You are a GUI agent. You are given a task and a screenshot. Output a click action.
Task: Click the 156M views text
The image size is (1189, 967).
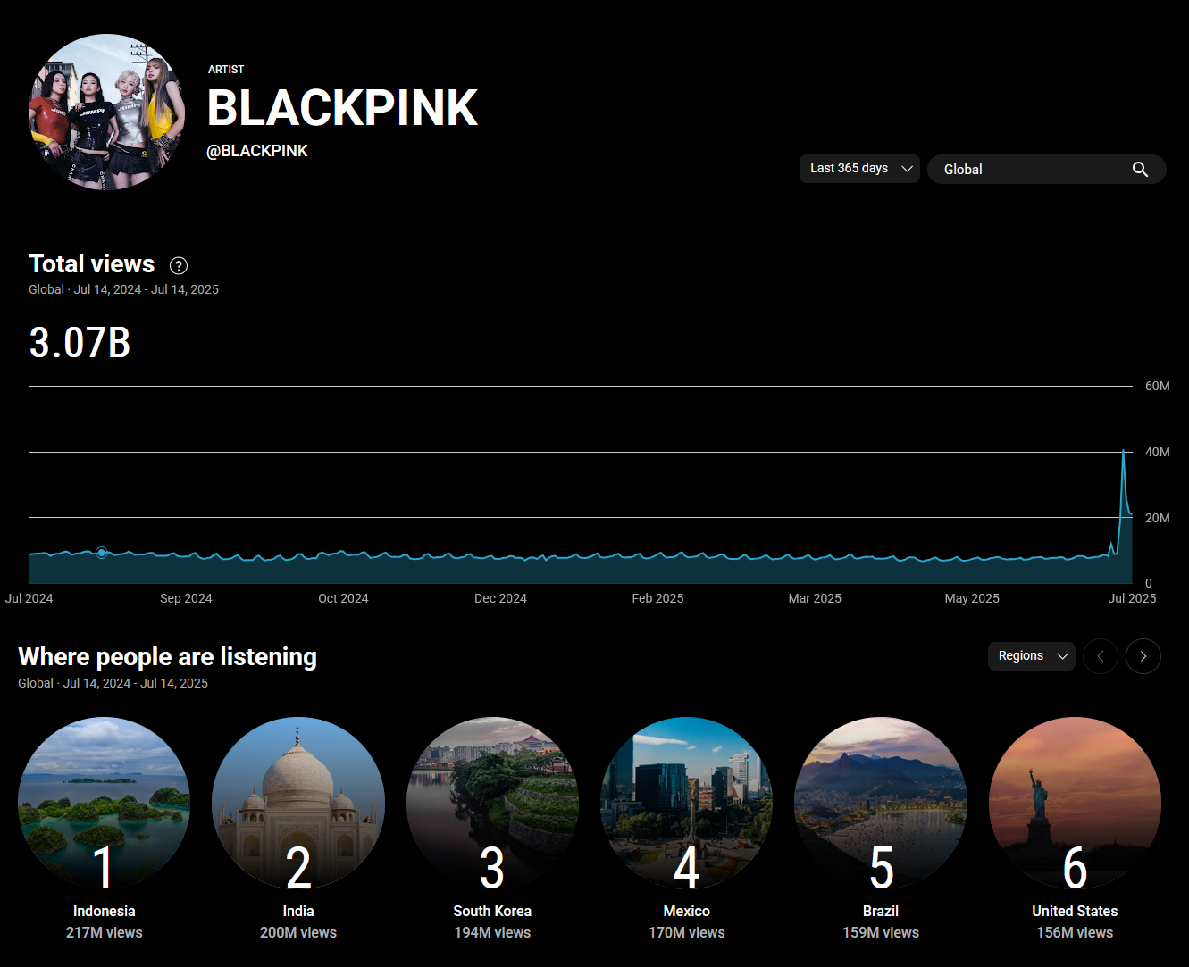(1075, 932)
